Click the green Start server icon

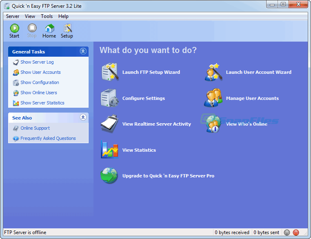(14, 28)
